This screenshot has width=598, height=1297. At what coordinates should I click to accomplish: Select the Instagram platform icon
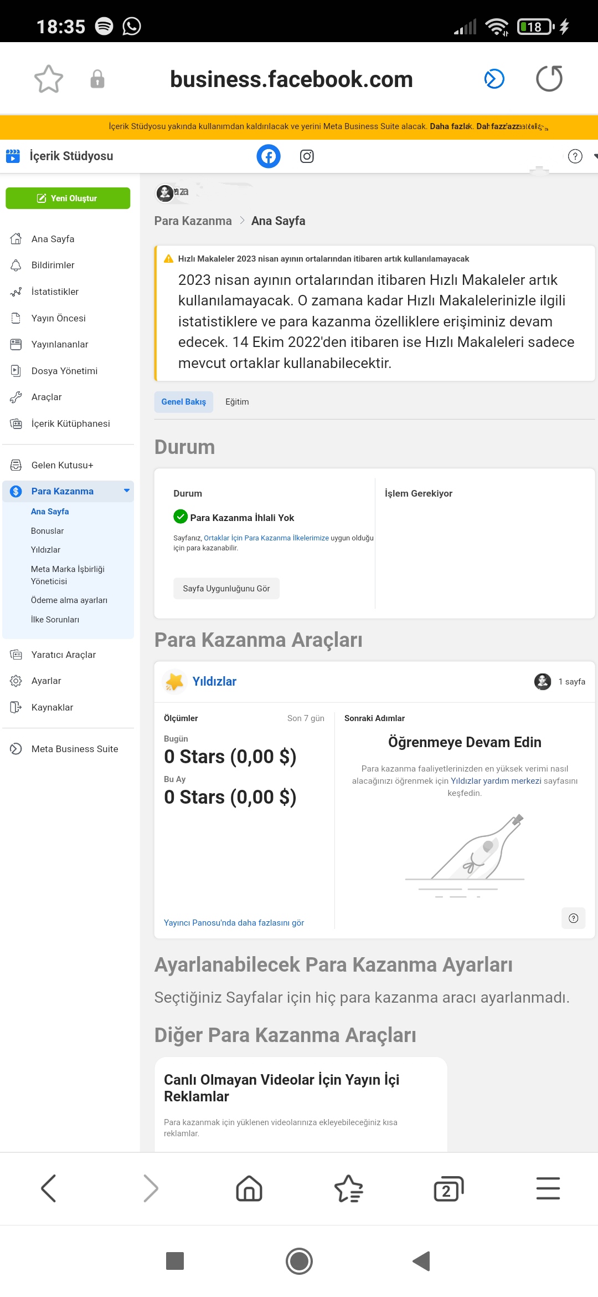307,156
